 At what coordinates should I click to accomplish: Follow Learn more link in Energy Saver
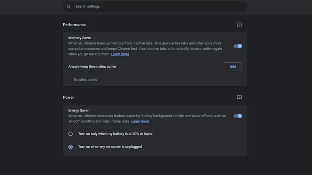140,121
